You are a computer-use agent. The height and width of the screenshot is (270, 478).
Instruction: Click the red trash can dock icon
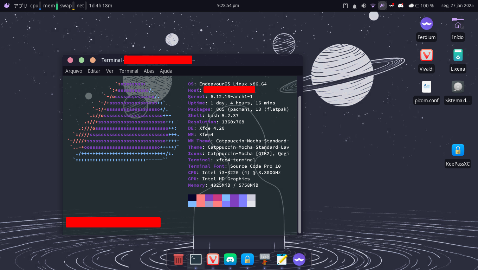click(179, 259)
